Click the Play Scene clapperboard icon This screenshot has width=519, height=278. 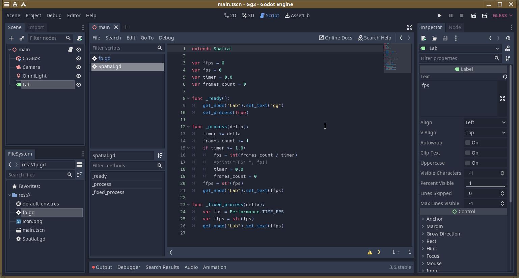[x=474, y=16]
